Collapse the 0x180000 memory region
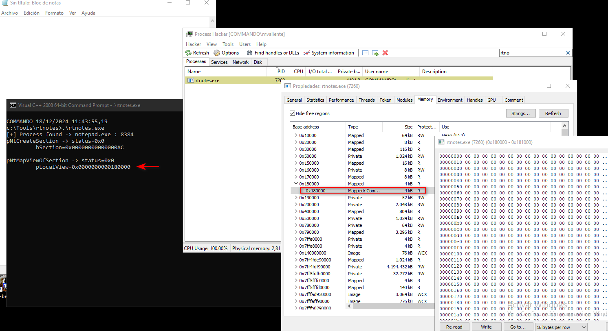Viewport: 608px width, 331px height. click(x=296, y=184)
